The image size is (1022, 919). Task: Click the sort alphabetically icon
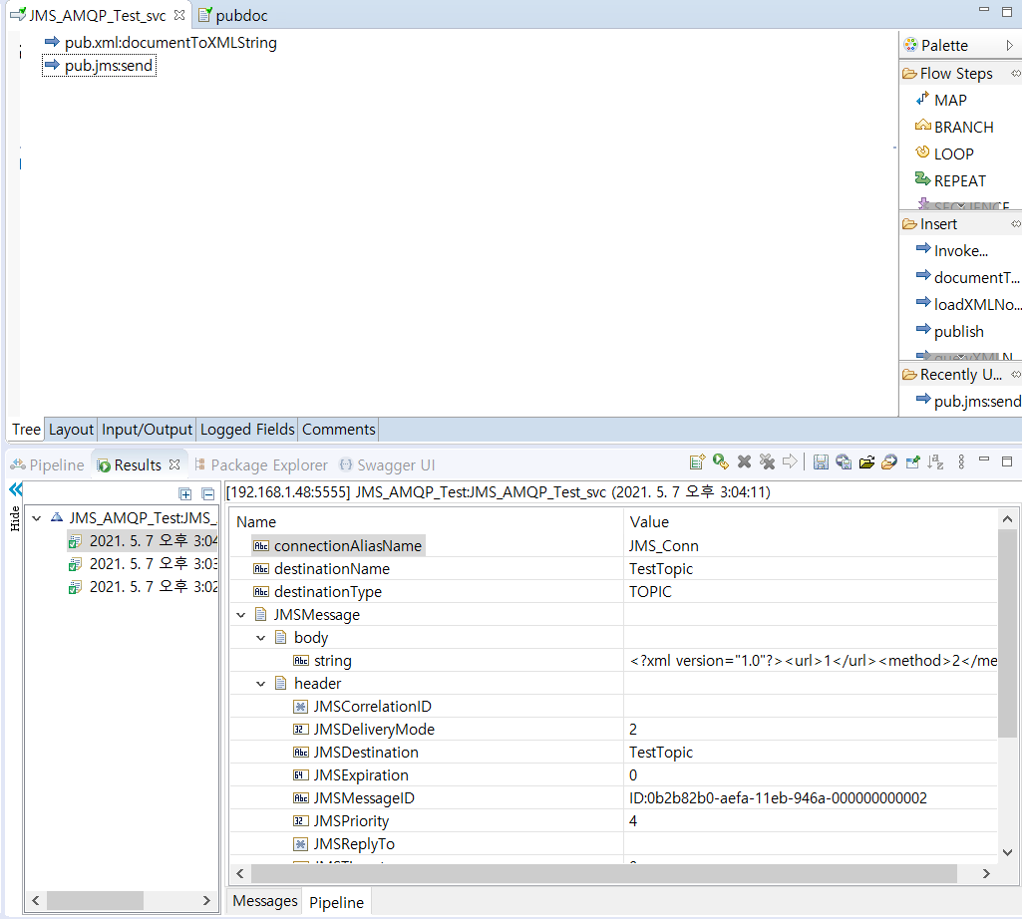point(935,461)
